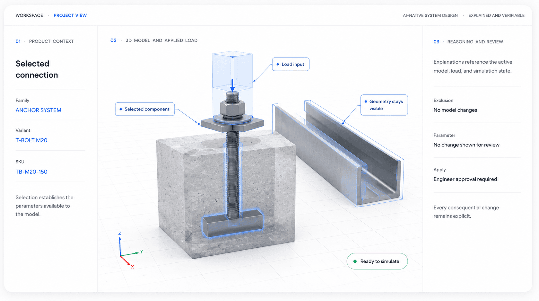Click the Variant field label
The height and width of the screenshot is (301, 539).
(x=23, y=130)
